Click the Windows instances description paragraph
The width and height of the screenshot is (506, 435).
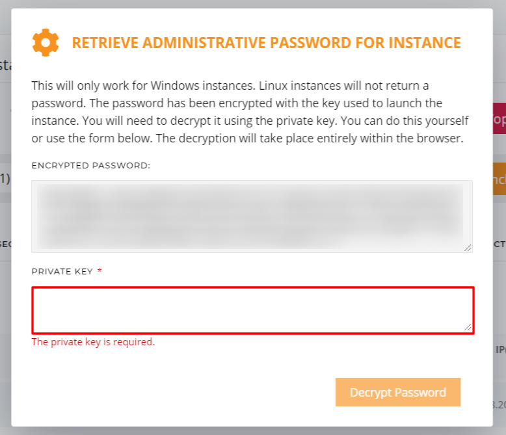(250, 112)
